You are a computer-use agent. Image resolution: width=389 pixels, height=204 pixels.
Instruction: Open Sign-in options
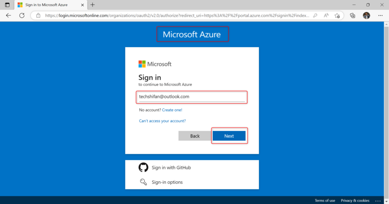(167, 182)
